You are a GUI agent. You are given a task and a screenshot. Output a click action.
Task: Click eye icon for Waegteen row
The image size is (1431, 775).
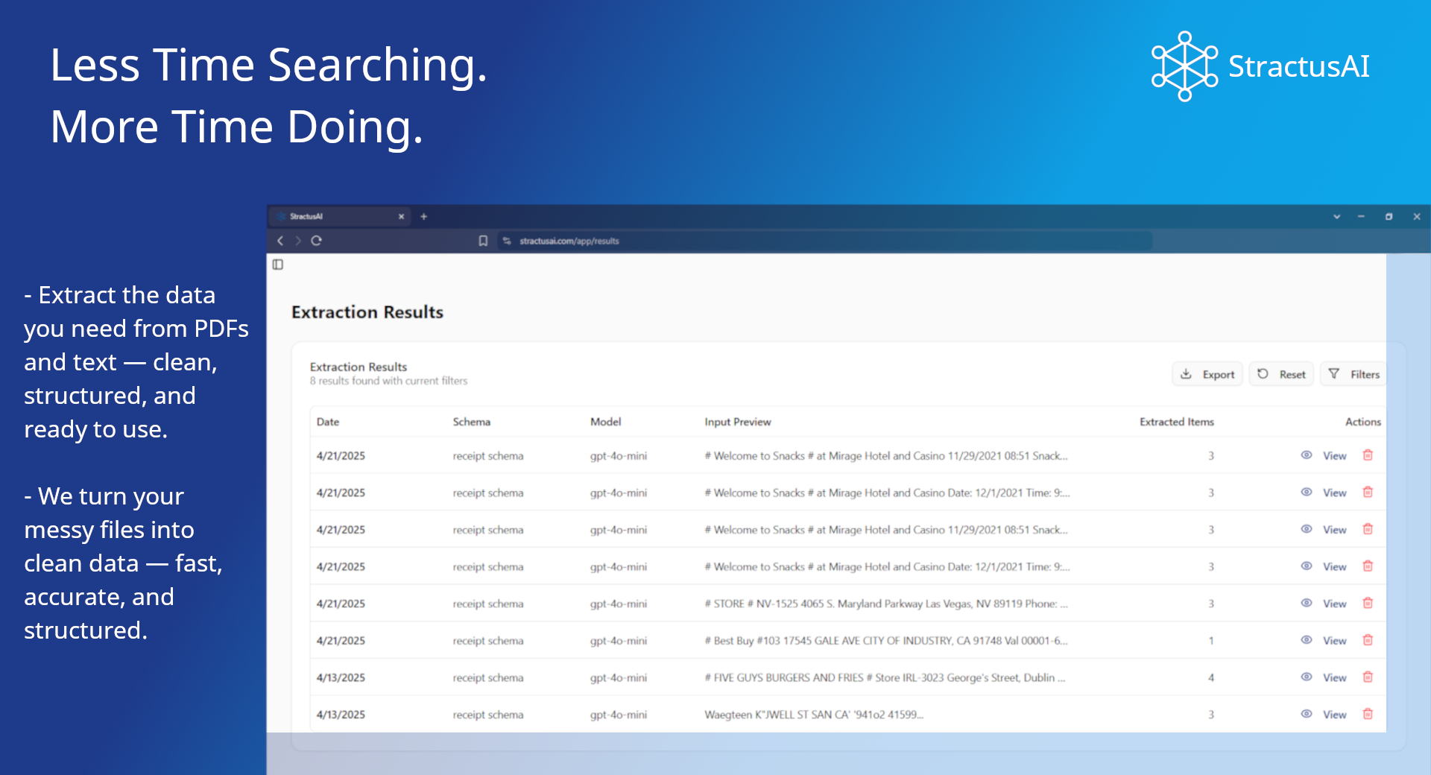click(1307, 714)
